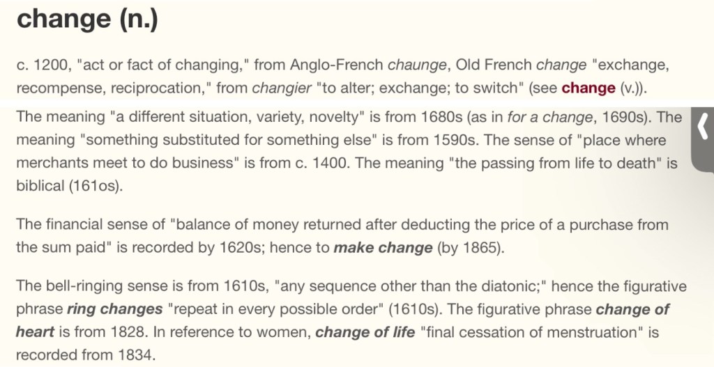714x367 pixels.
Task: Click the "recorded from 1834" text
Action: pyautogui.click(x=84, y=355)
